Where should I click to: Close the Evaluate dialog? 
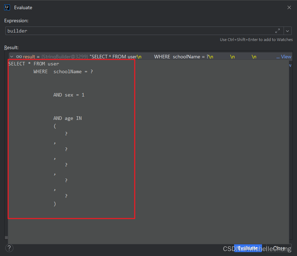coord(289,7)
